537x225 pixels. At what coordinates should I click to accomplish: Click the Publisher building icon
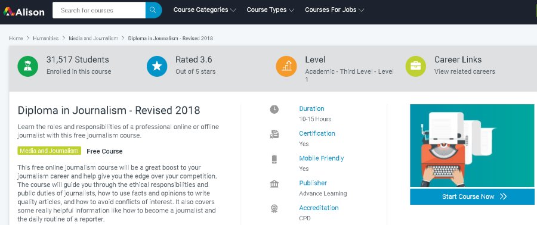click(274, 184)
